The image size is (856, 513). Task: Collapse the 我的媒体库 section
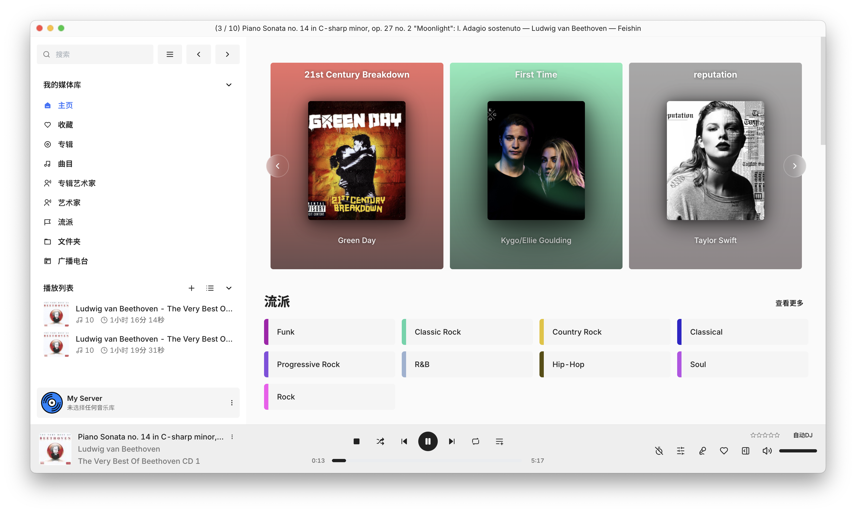229,85
